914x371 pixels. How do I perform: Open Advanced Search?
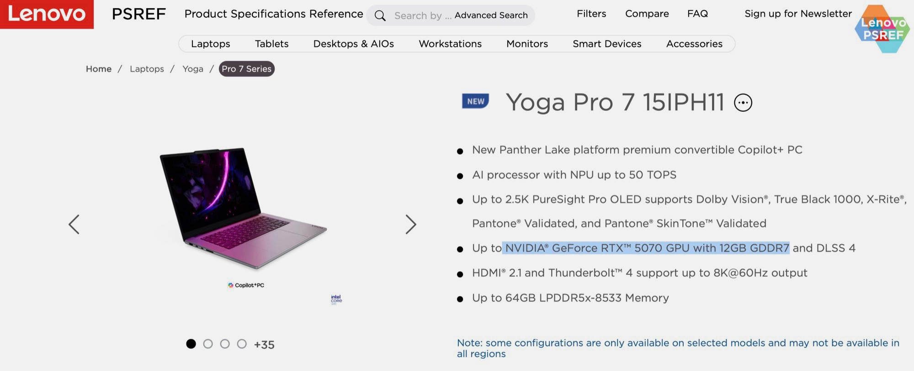[491, 16]
